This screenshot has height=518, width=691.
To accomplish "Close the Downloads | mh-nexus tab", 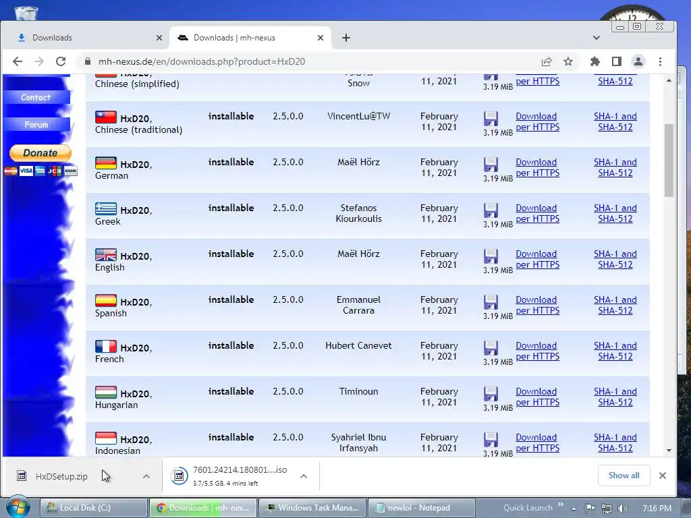I will 321,38.
